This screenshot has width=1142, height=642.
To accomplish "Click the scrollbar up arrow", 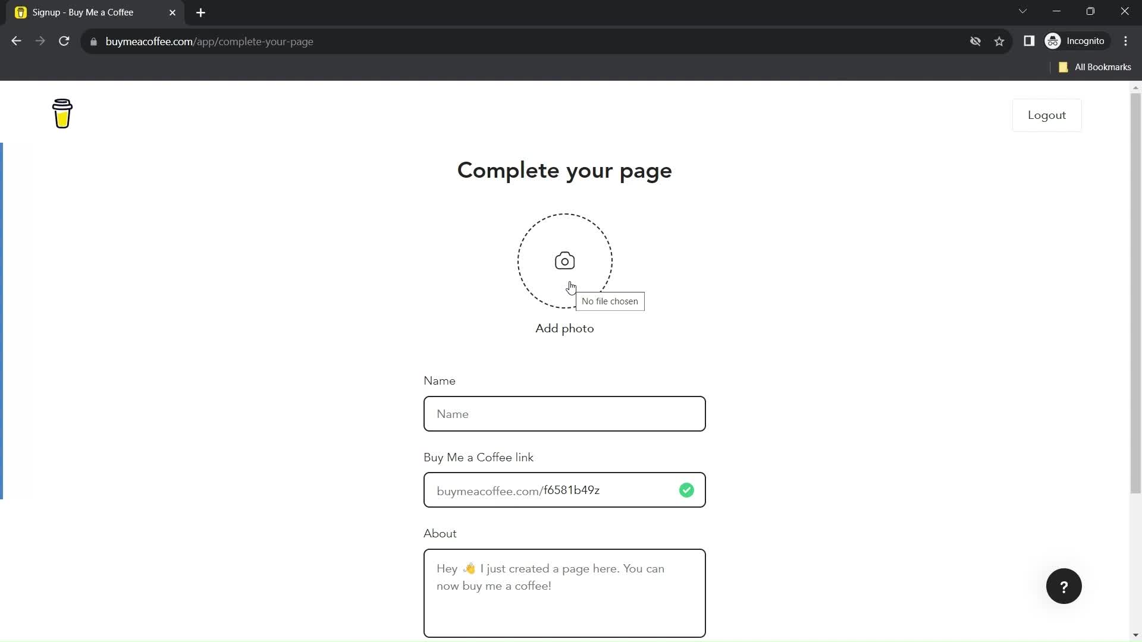I will 1135,87.
